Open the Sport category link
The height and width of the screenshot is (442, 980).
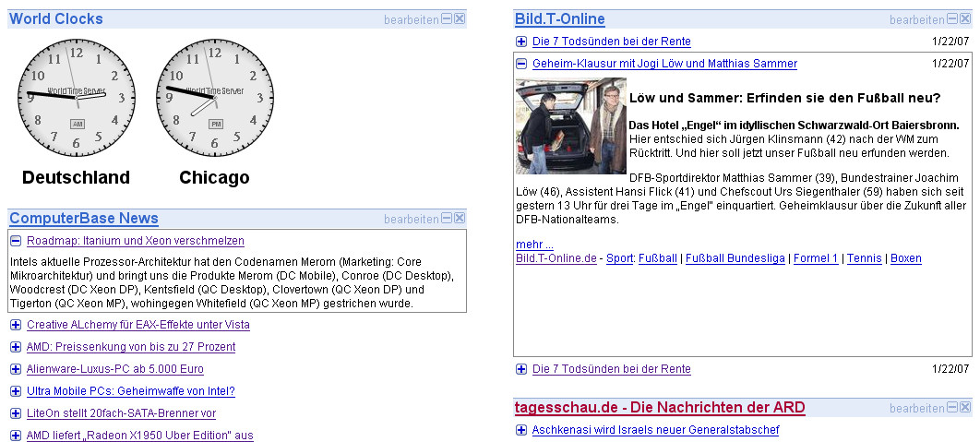click(x=619, y=258)
